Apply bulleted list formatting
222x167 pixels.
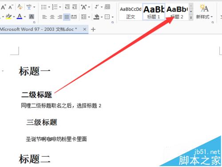pos(44,7)
